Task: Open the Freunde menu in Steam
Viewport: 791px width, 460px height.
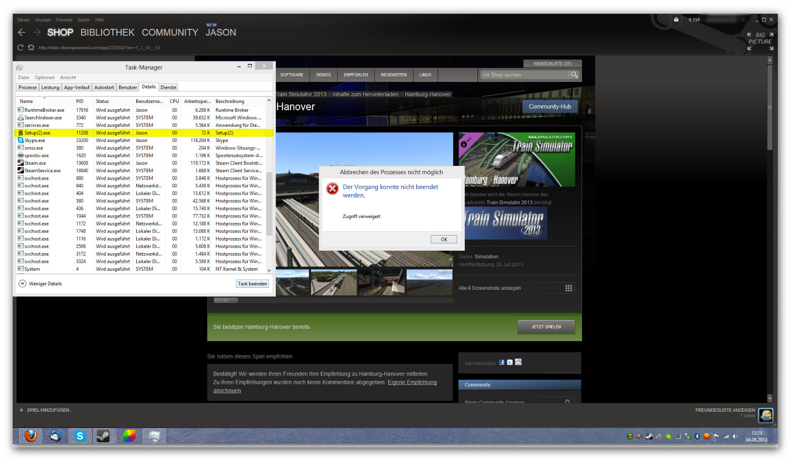Action: pos(64,20)
